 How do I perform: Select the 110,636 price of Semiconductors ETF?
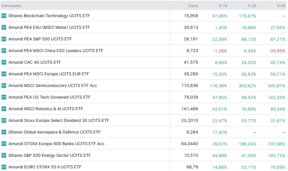coord(190,85)
